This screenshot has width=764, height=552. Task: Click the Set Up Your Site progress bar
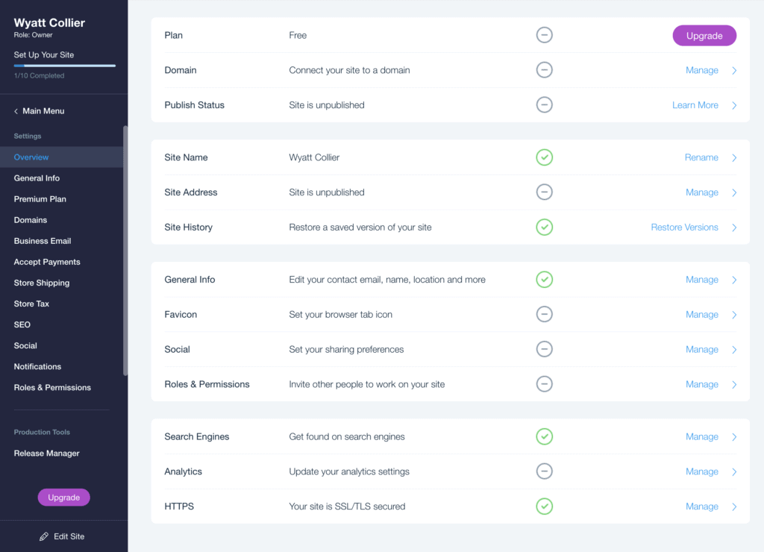click(x=65, y=66)
